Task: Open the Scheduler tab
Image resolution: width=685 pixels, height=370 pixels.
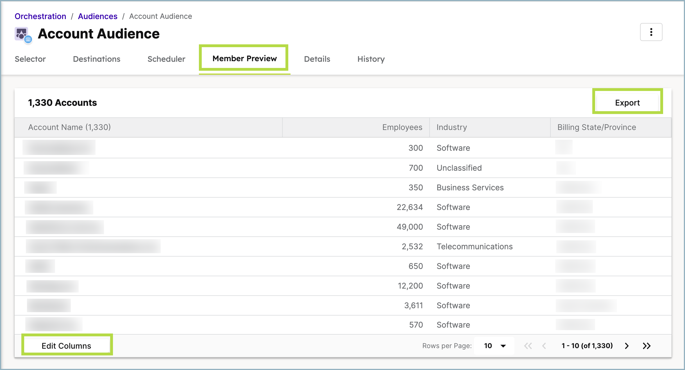Action: click(166, 59)
